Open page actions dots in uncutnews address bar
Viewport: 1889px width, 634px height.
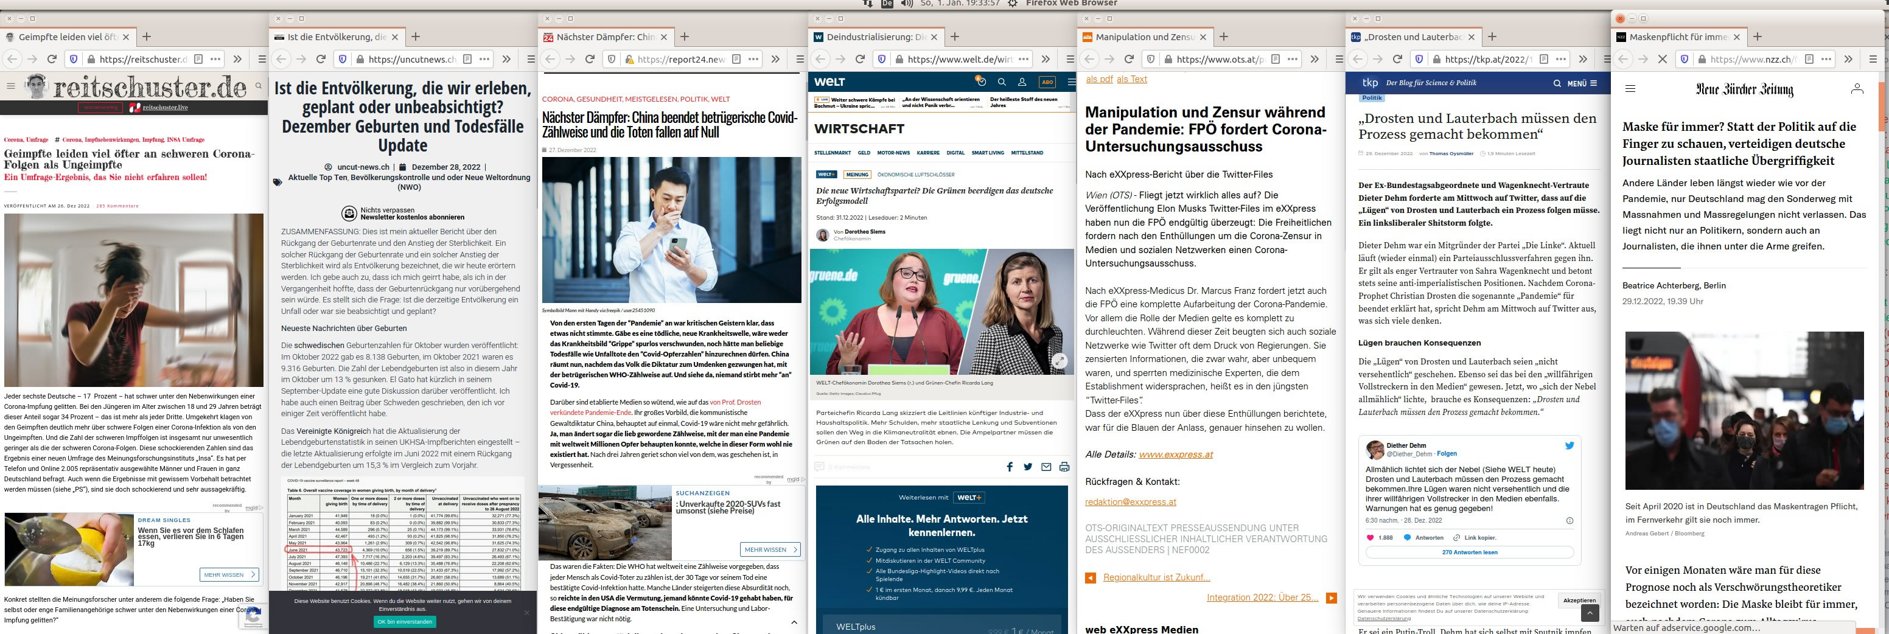click(484, 60)
